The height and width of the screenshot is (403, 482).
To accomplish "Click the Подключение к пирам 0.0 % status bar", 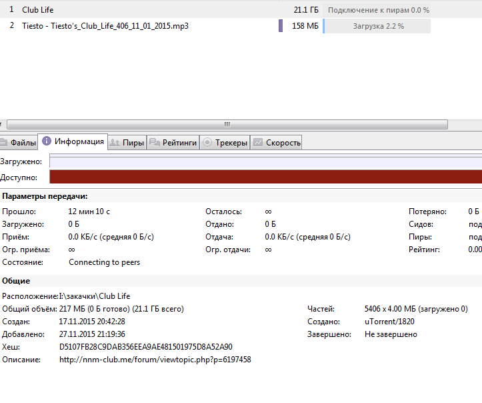I will coord(378,10).
